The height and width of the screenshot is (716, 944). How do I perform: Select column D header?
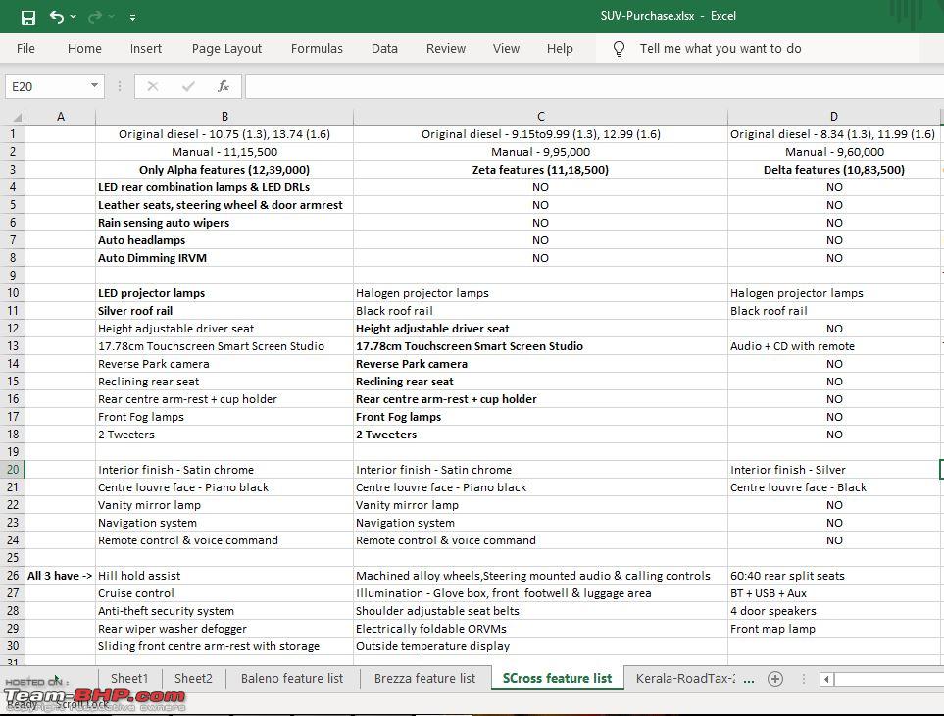point(834,116)
